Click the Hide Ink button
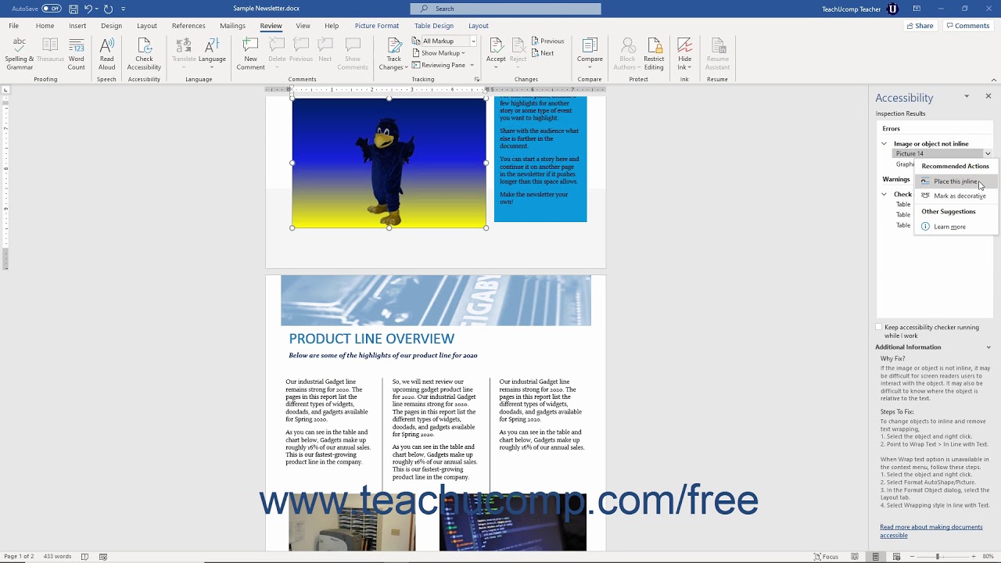The width and height of the screenshot is (1001, 563). 685,54
